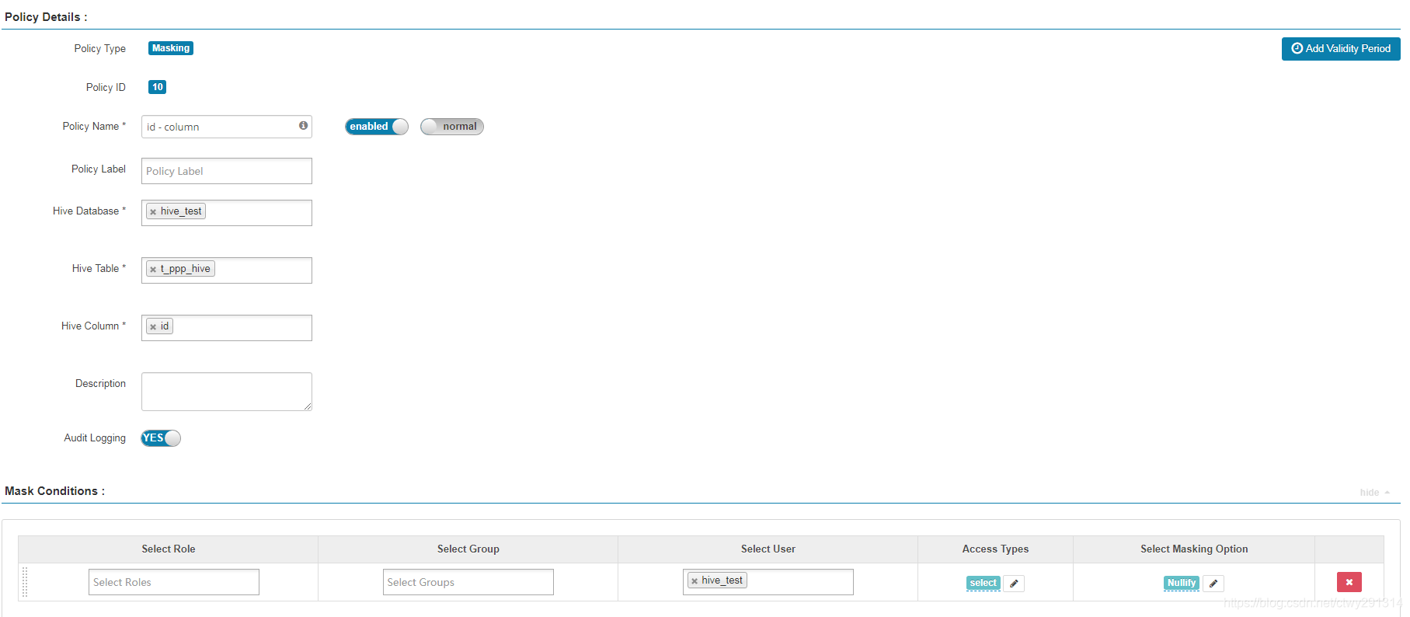Click the Masking policy type badge
The height and width of the screenshot is (617, 1410).
point(171,48)
